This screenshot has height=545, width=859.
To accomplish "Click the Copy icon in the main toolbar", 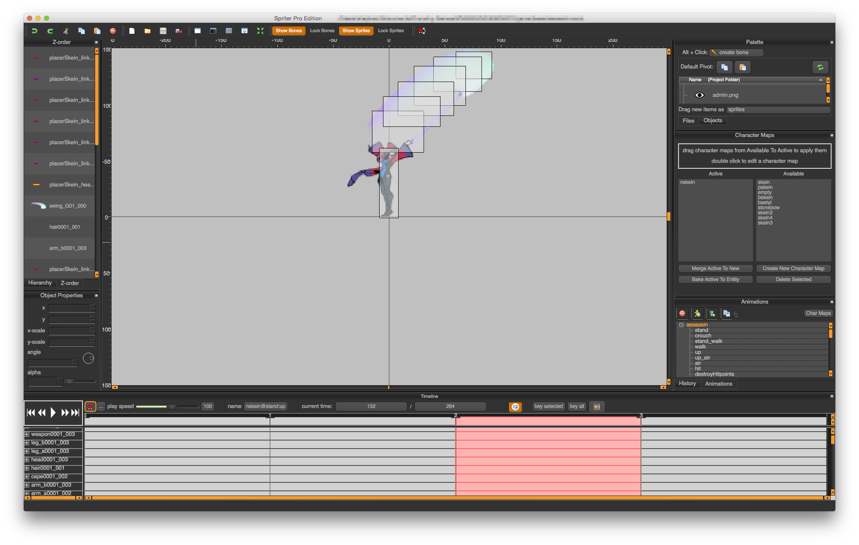I will coord(82,31).
